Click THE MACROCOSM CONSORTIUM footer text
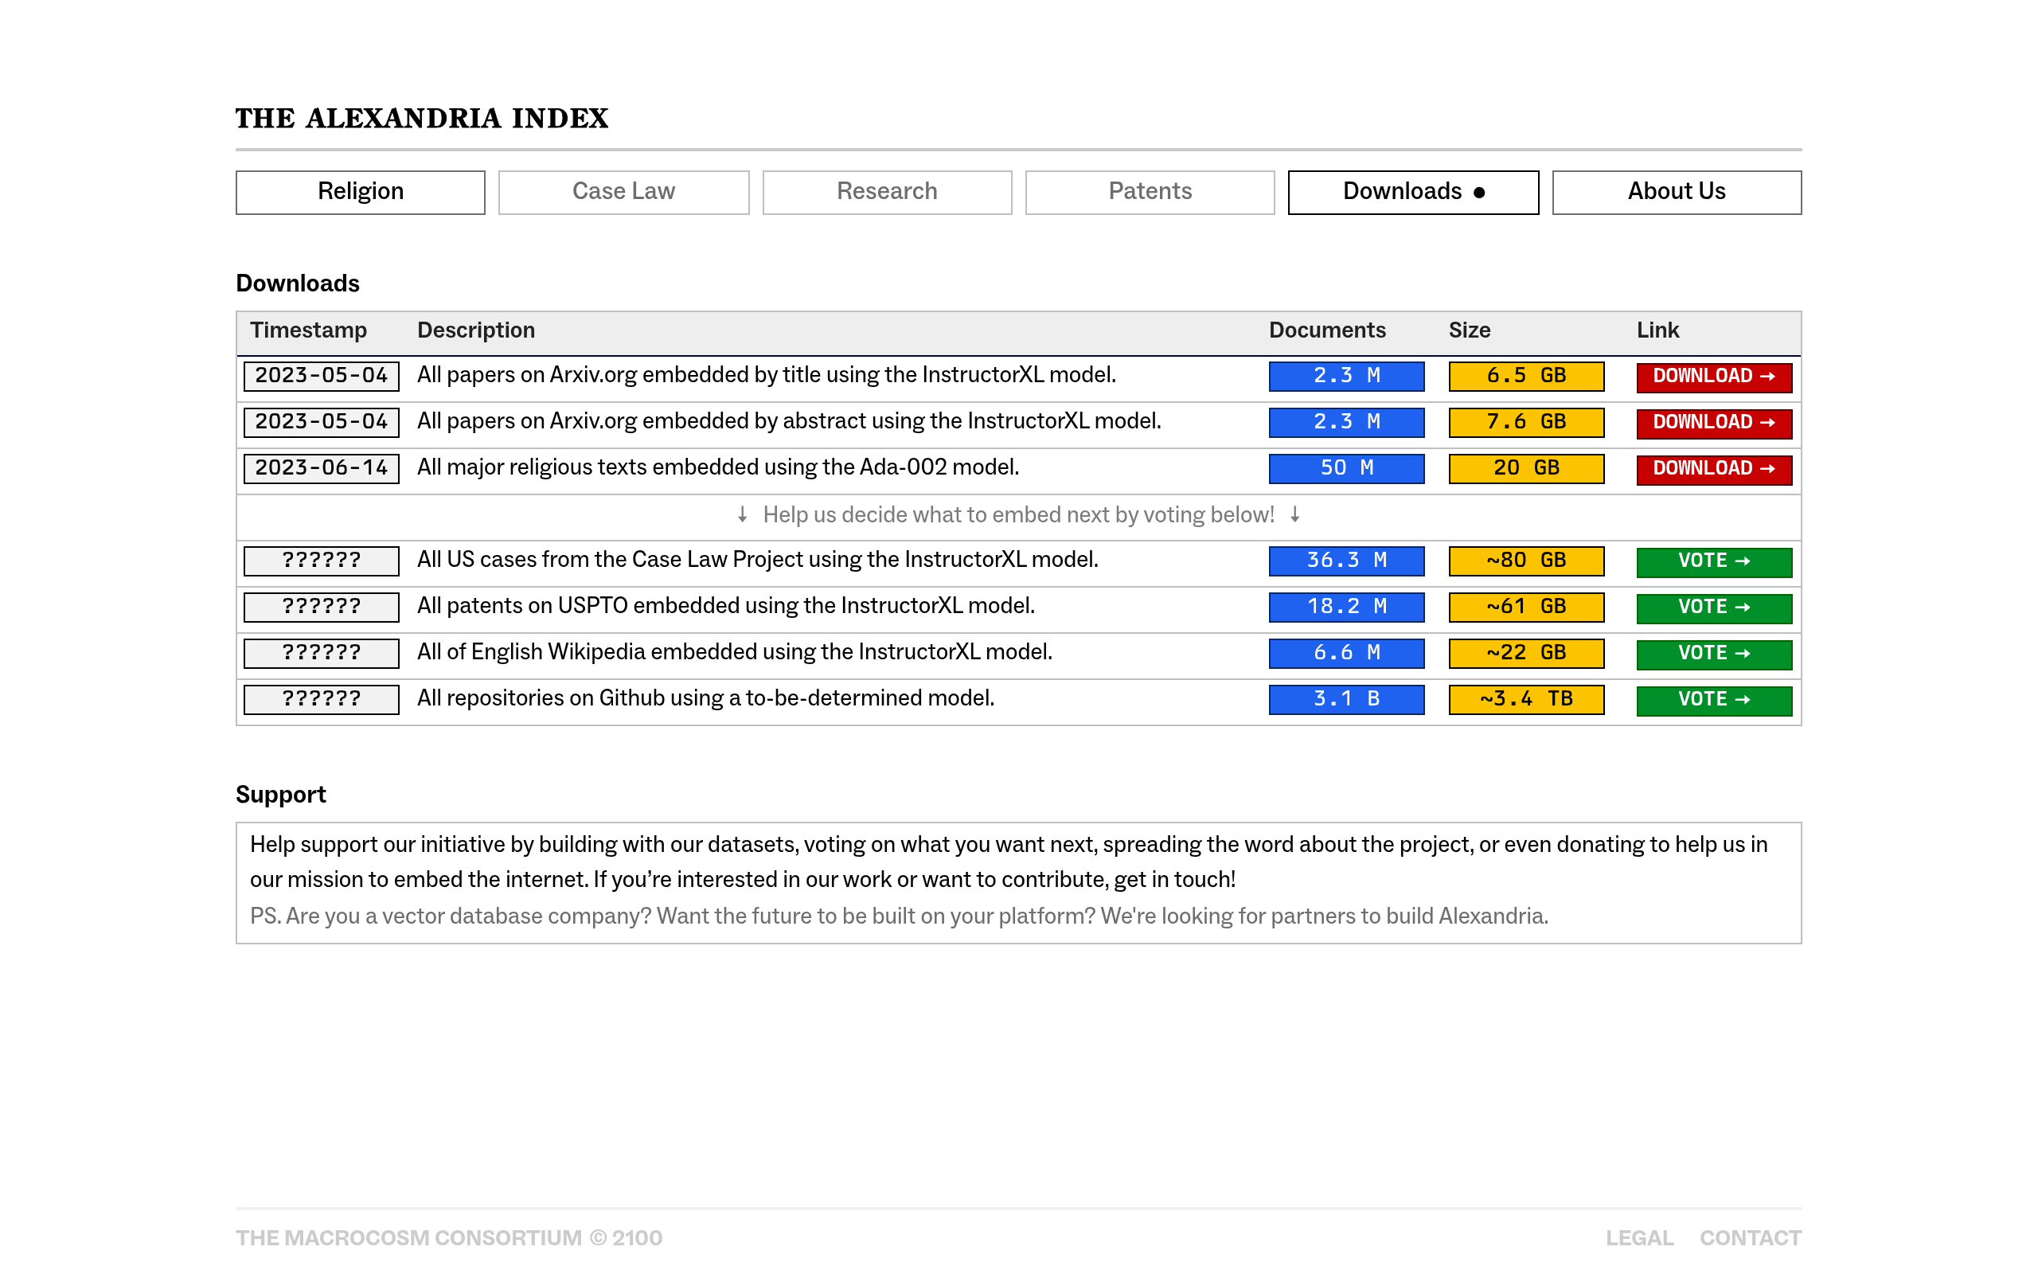This screenshot has height=1274, width=2038. tap(449, 1237)
